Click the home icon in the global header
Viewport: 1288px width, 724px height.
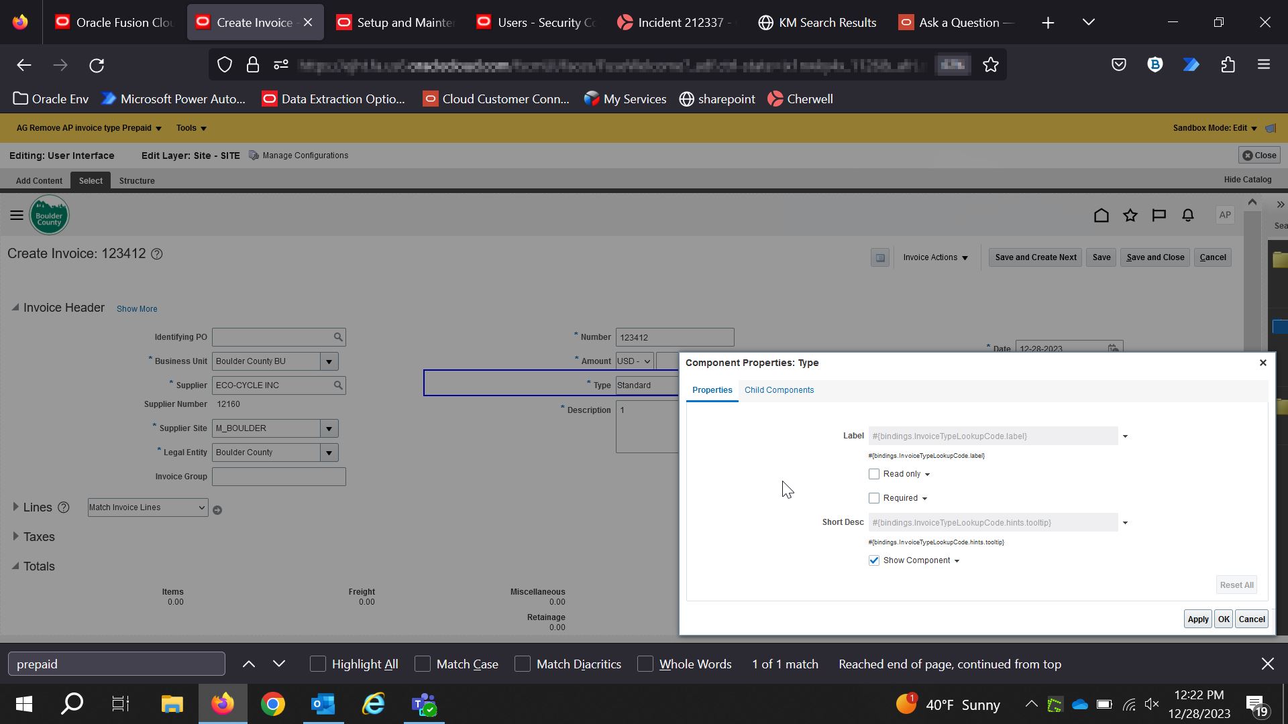tap(1101, 215)
